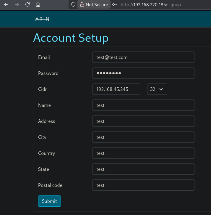Viewport: 211px width, 215px height.
Task: Reload the current page
Action: pos(27,4)
